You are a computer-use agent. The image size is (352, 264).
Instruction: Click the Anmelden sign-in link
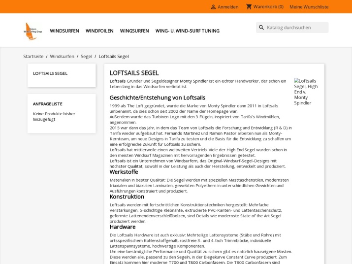(x=228, y=7)
